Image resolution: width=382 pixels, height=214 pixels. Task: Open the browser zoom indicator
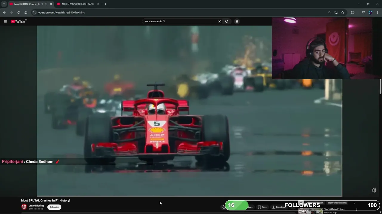point(330,12)
